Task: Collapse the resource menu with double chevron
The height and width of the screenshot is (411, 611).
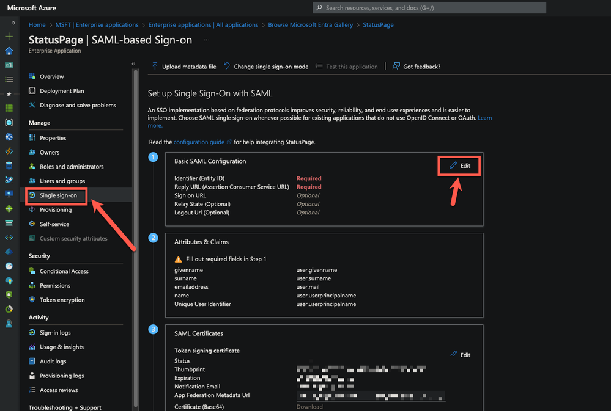Action: point(133,64)
